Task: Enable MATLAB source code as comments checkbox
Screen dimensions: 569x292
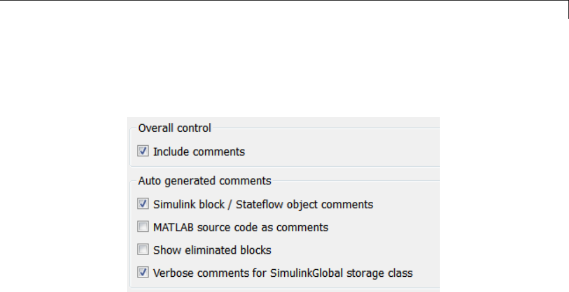Action: [143, 227]
